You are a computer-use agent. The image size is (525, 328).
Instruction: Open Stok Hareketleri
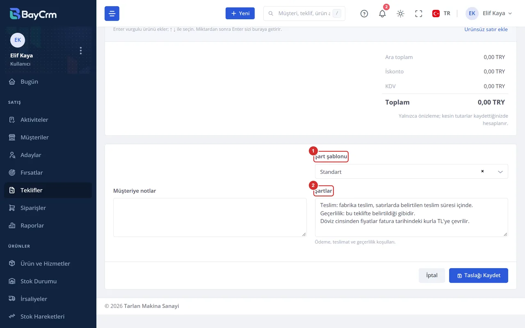click(48, 317)
